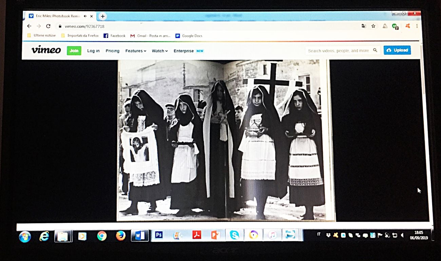Reload the Vimeo page

[x=48, y=26]
